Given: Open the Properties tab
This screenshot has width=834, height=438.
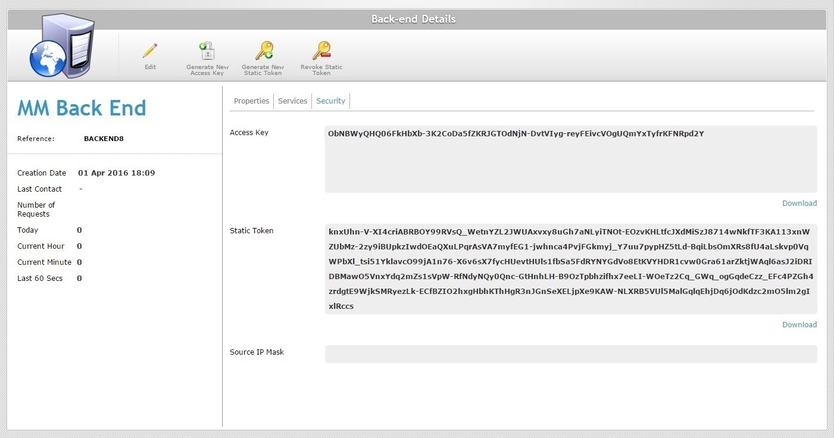Looking at the screenshot, I should (251, 101).
